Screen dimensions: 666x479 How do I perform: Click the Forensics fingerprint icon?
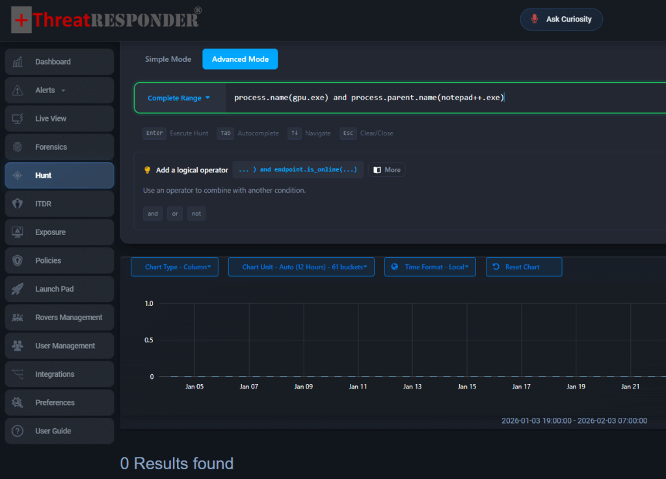(x=18, y=147)
